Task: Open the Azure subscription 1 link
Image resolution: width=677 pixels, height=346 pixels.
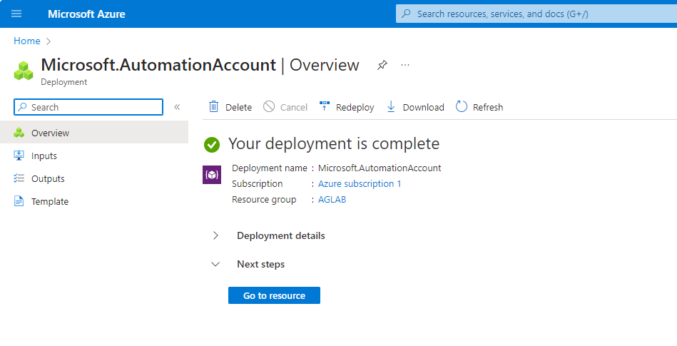Action: 360,183
